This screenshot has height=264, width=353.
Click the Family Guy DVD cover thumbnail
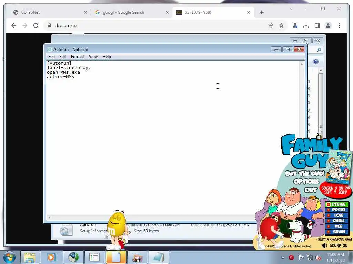click(339, 167)
